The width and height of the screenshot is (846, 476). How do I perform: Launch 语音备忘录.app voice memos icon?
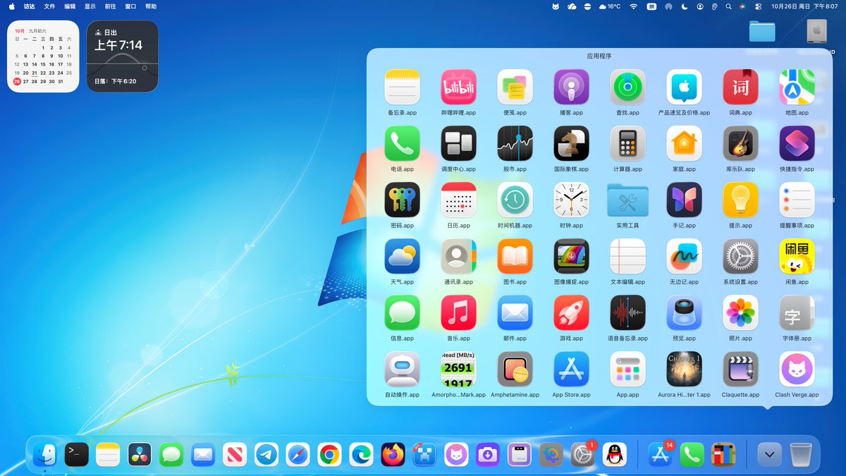[627, 312]
